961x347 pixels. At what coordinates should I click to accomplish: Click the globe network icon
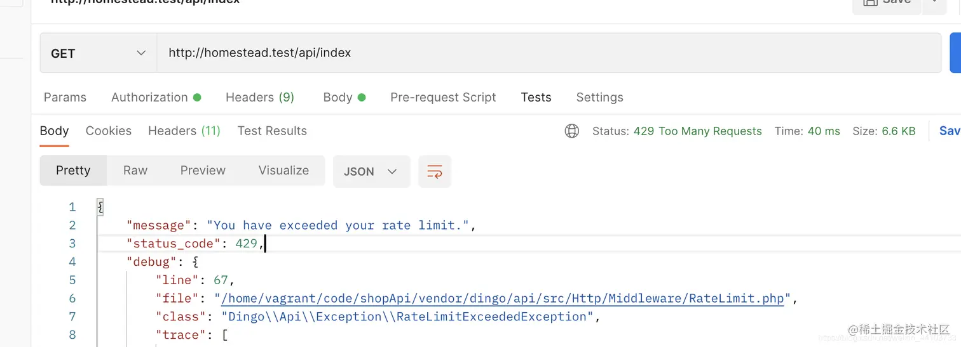coord(572,131)
